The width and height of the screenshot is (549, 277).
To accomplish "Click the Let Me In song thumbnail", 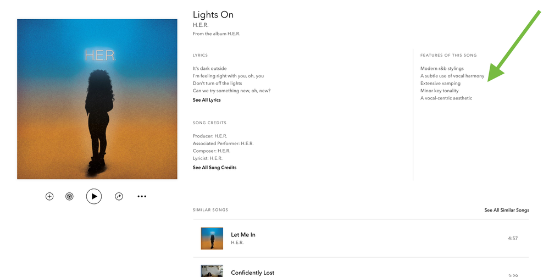I will (212, 239).
